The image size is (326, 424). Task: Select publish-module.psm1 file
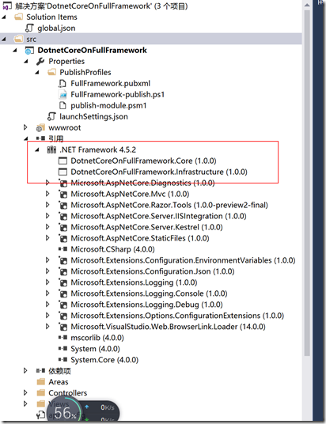[108, 106]
